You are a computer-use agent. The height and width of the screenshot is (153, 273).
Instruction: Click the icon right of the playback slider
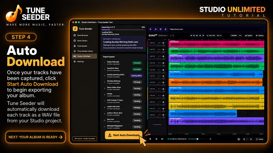210,139
